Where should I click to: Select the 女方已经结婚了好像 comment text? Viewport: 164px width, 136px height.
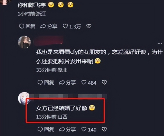pyautogui.click(x=61, y=108)
